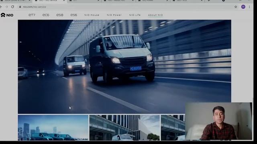The width and height of the screenshot is (257, 144).
Task: Select the city skyline vans thumbnail
Action: coord(53,128)
